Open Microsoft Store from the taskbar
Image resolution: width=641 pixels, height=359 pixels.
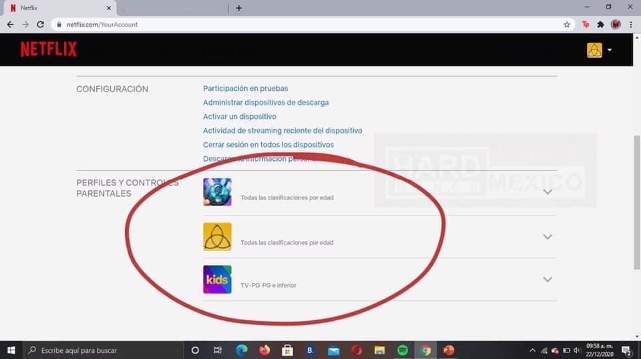(287, 350)
